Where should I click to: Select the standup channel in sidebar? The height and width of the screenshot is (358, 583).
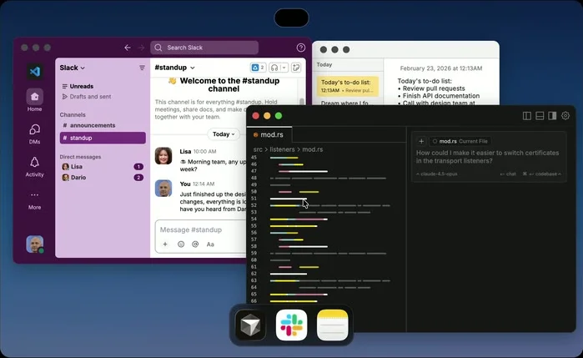coord(103,138)
